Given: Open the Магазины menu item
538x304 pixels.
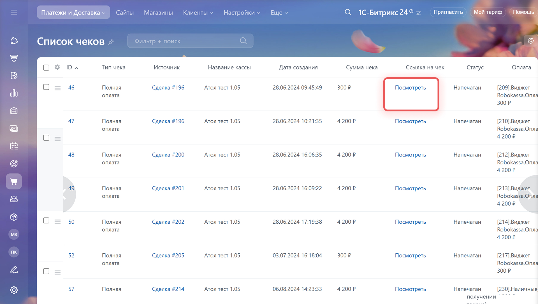Looking at the screenshot, I should click(158, 13).
